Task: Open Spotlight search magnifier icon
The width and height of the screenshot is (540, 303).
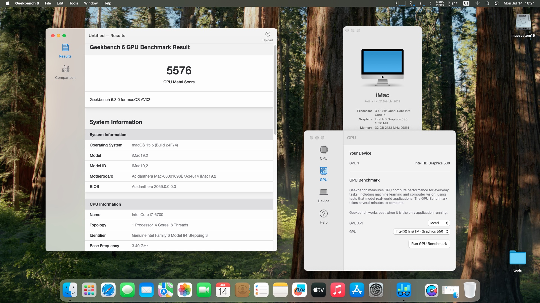Action: 487,3
